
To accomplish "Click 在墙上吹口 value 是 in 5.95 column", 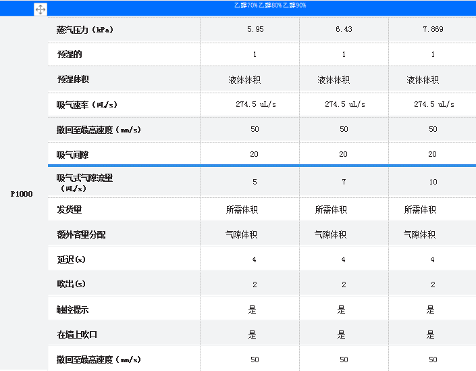I will click(253, 335).
